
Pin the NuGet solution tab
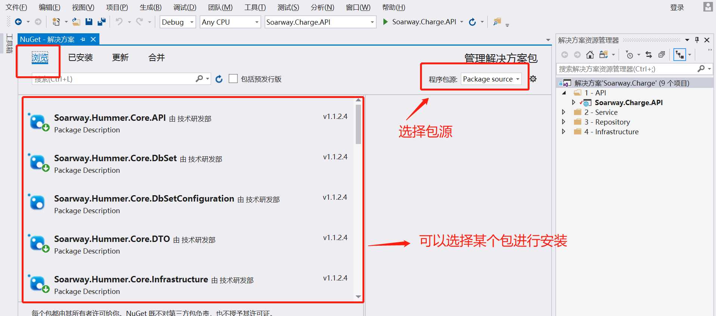[83, 39]
